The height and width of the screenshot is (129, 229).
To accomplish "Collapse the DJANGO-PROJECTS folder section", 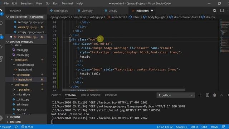I will [26, 42].
